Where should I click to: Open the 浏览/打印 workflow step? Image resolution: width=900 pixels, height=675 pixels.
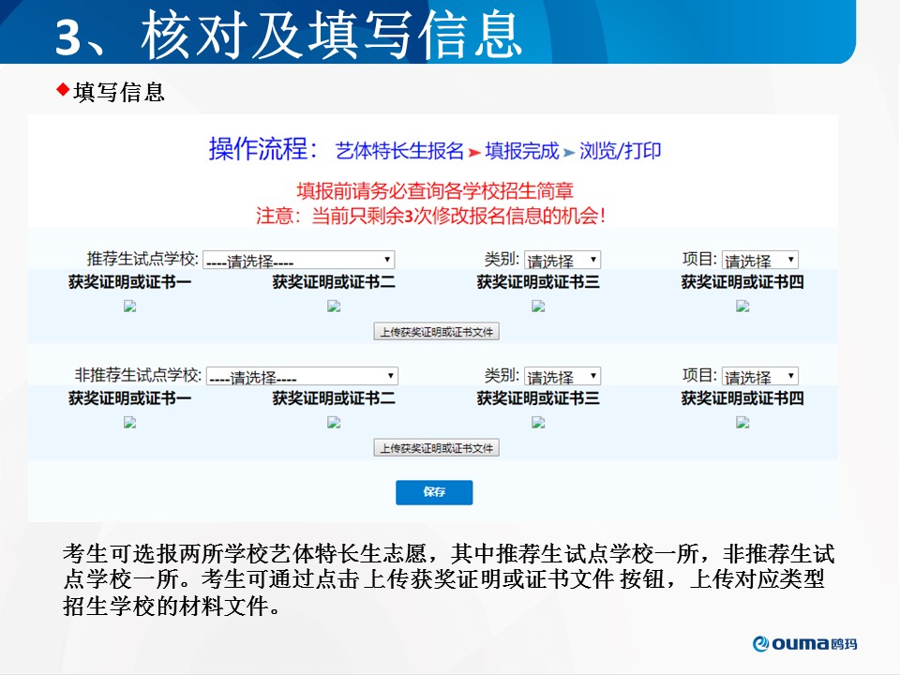pyautogui.click(x=620, y=151)
